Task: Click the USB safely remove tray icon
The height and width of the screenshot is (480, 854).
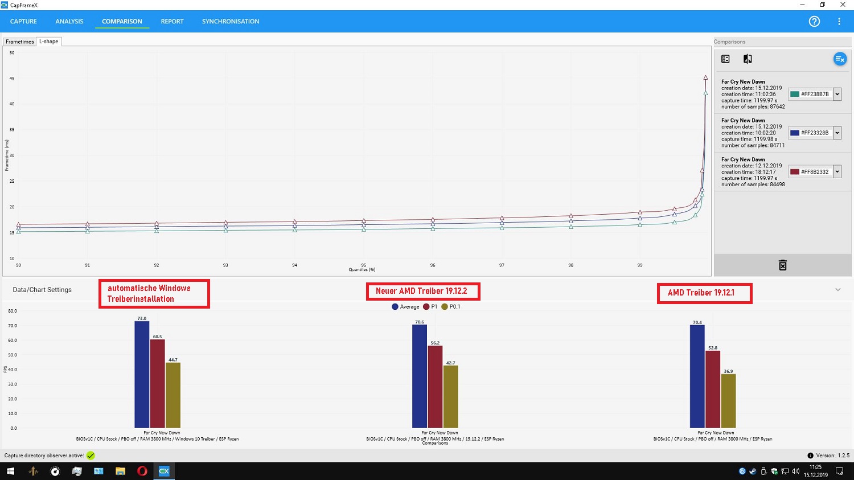Action: [x=763, y=471]
